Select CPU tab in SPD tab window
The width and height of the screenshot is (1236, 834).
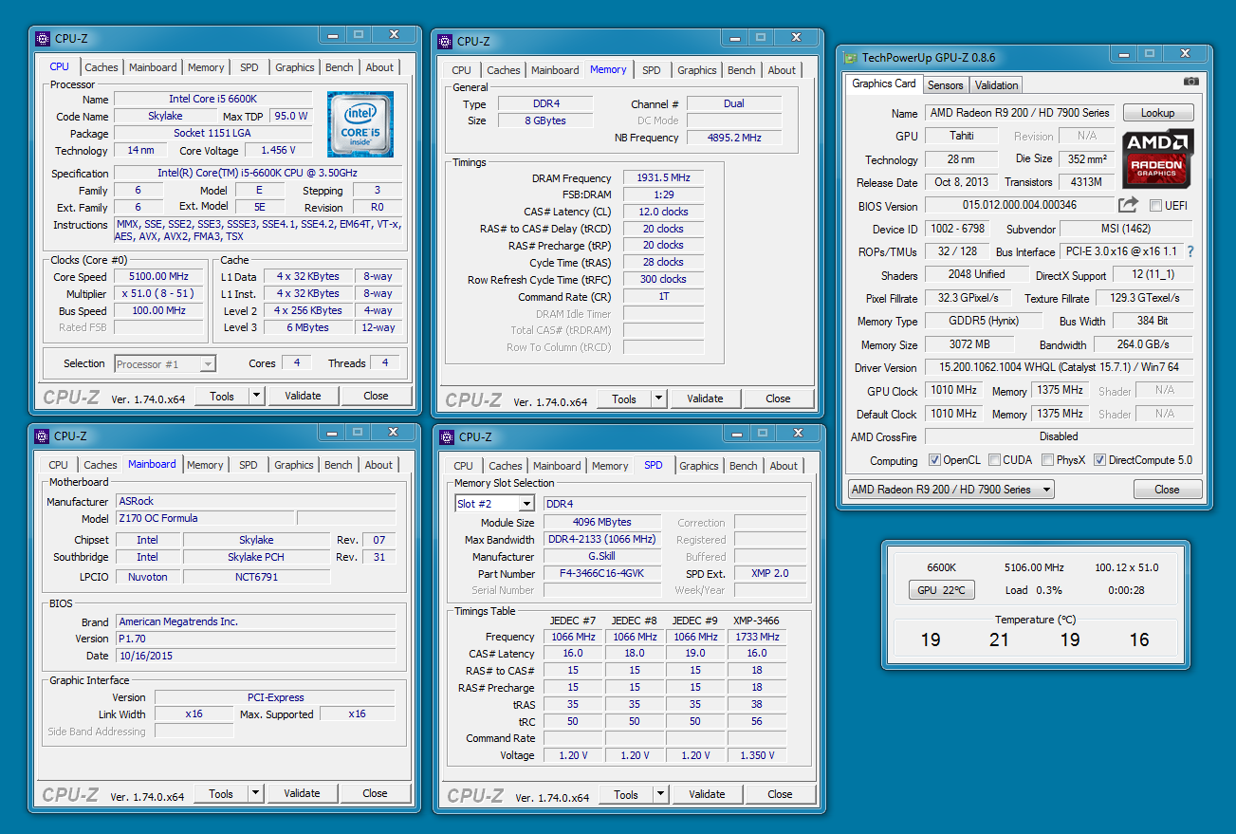point(463,466)
